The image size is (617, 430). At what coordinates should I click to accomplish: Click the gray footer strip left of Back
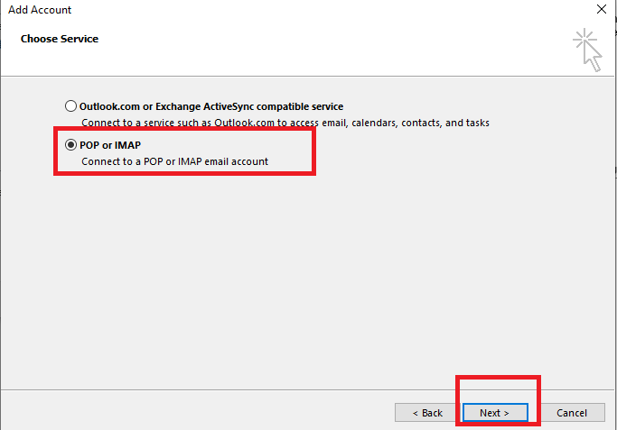(197, 410)
